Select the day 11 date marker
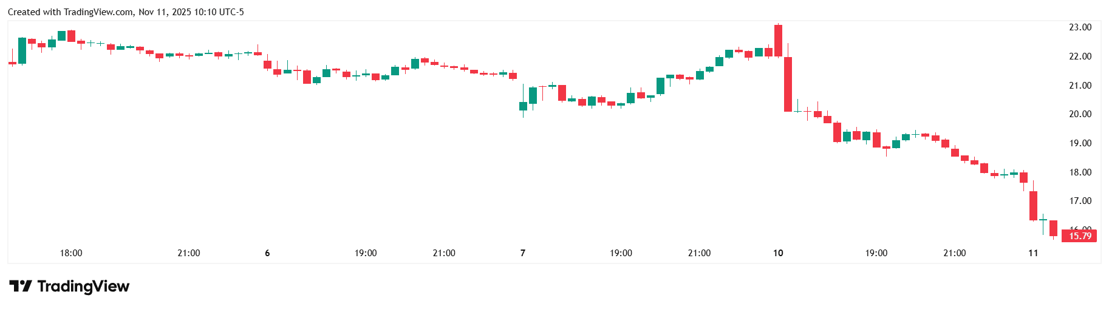 (x=1033, y=253)
